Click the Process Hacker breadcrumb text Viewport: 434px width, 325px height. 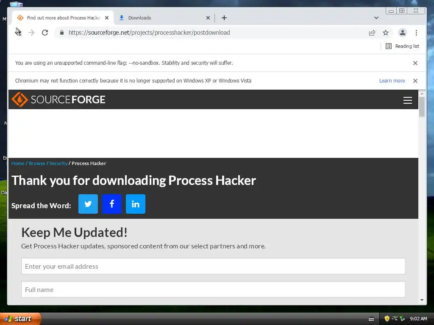(x=89, y=163)
